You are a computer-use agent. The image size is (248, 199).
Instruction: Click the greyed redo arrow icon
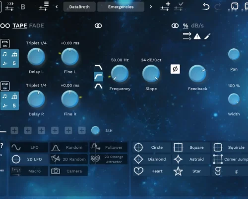coord(218,7)
